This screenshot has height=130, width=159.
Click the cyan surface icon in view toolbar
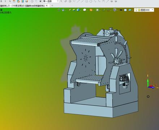pyautogui.click(x=130, y=10)
